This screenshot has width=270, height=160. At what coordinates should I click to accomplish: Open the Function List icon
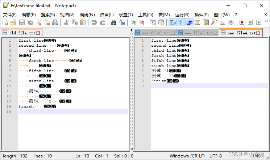click(214, 22)
